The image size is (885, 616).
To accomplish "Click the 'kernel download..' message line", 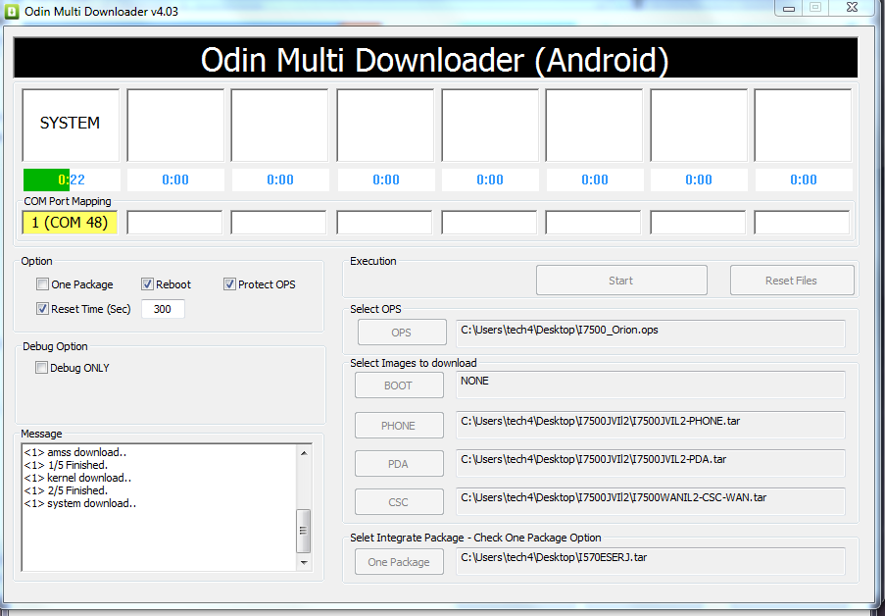I will (77, 478).
